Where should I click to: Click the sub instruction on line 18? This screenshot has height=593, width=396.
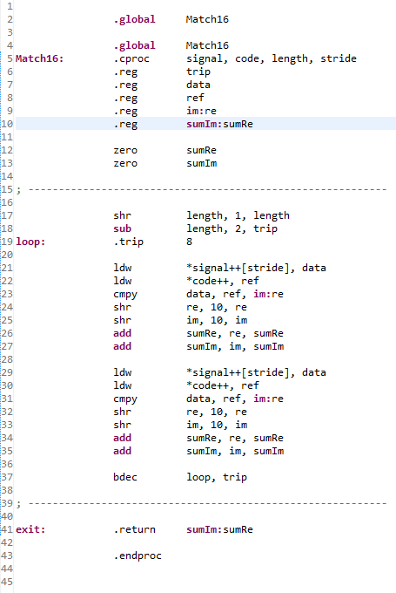123,228
